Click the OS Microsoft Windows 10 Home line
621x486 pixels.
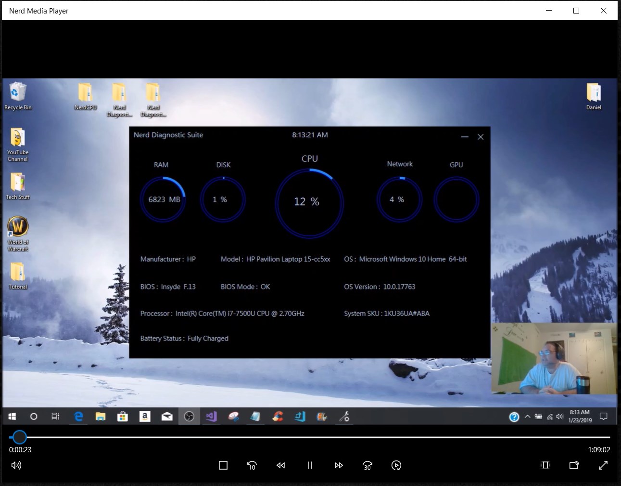(x=406, y=259)
